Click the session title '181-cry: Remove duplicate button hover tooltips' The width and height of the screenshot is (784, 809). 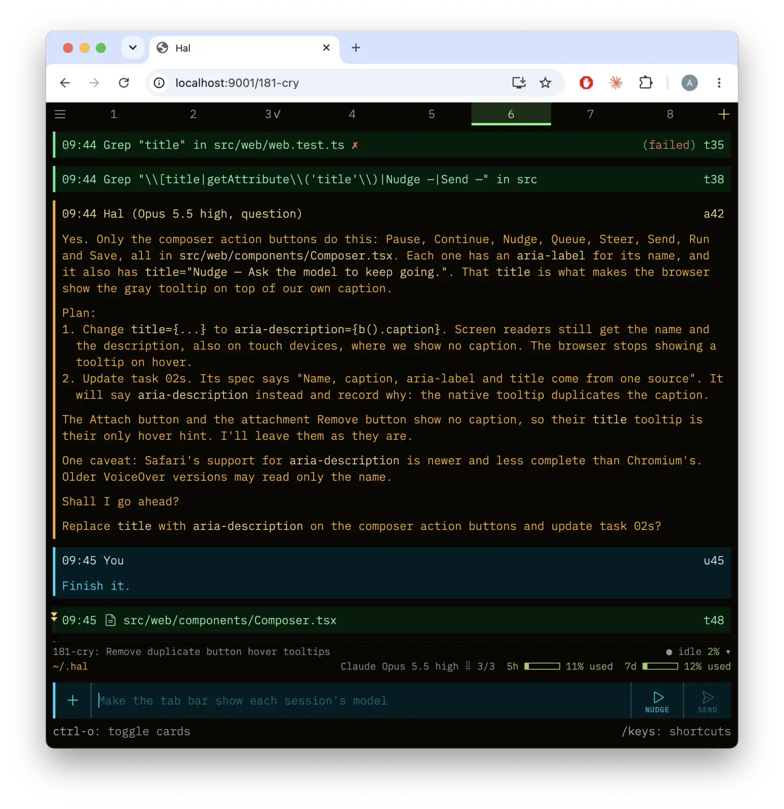click(191, 652)
